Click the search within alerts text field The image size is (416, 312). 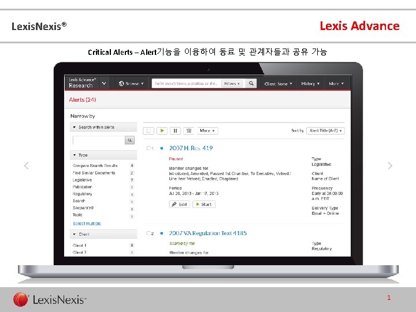pyautogui.click(x=99, y=140)
